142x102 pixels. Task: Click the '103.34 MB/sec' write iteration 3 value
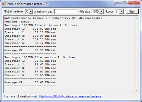44,36
